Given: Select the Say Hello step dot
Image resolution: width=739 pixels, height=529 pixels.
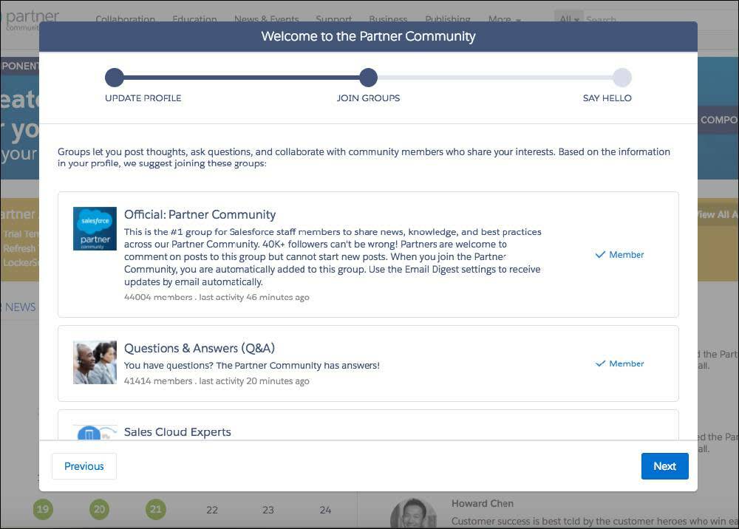Looking at the screenshot, I should [x=622, y=78].
